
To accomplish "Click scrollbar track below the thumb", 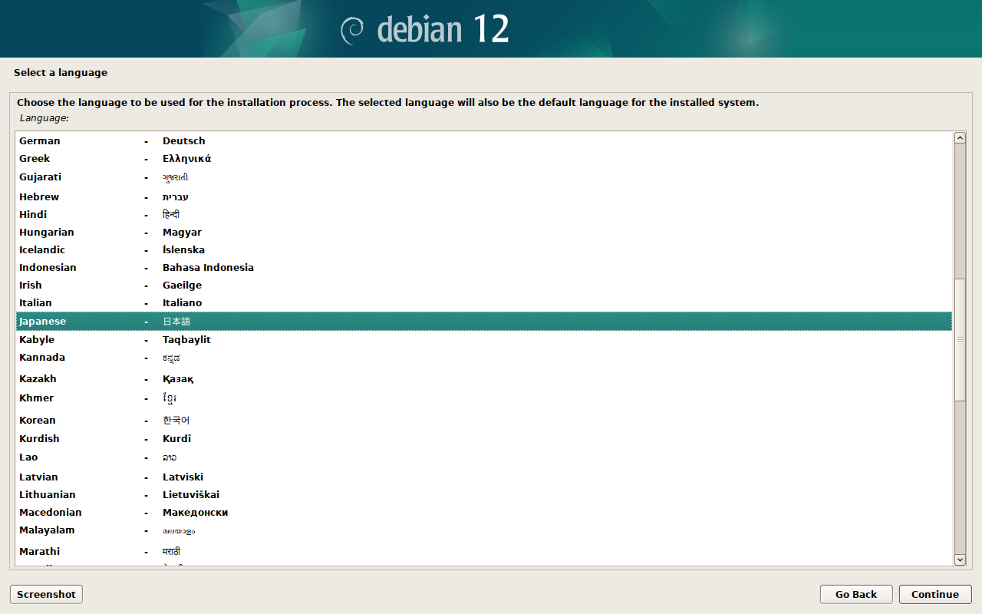I will (x=960, y=477).
